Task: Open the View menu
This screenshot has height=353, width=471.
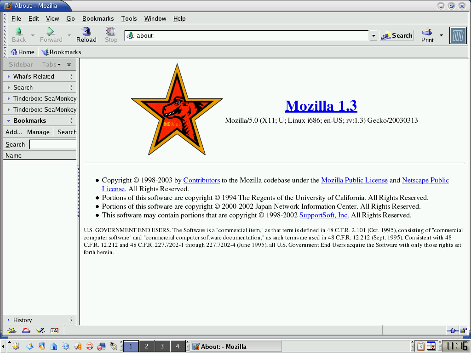Action: pyautogui.click(x=52, y=18)
